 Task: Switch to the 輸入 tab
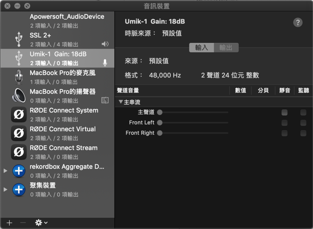(x=201, y=48)
